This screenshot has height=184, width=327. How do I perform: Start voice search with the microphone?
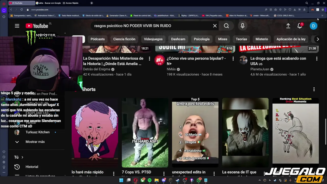click(243, 26)
